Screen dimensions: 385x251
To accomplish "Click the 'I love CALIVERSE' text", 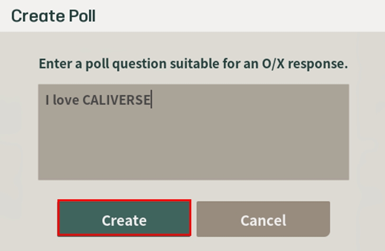I will pos(98,100).
